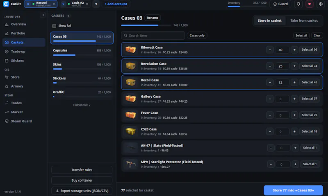Image resolution: width=328 pixels, height=196 pixels.
Task: Increase Revolution Case quantity with plus
Action: point(294,66)
